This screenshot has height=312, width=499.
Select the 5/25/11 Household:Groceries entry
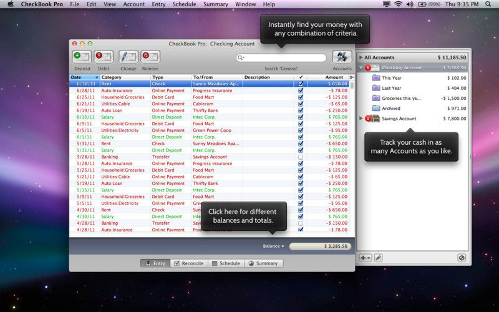tap(209, 170)
